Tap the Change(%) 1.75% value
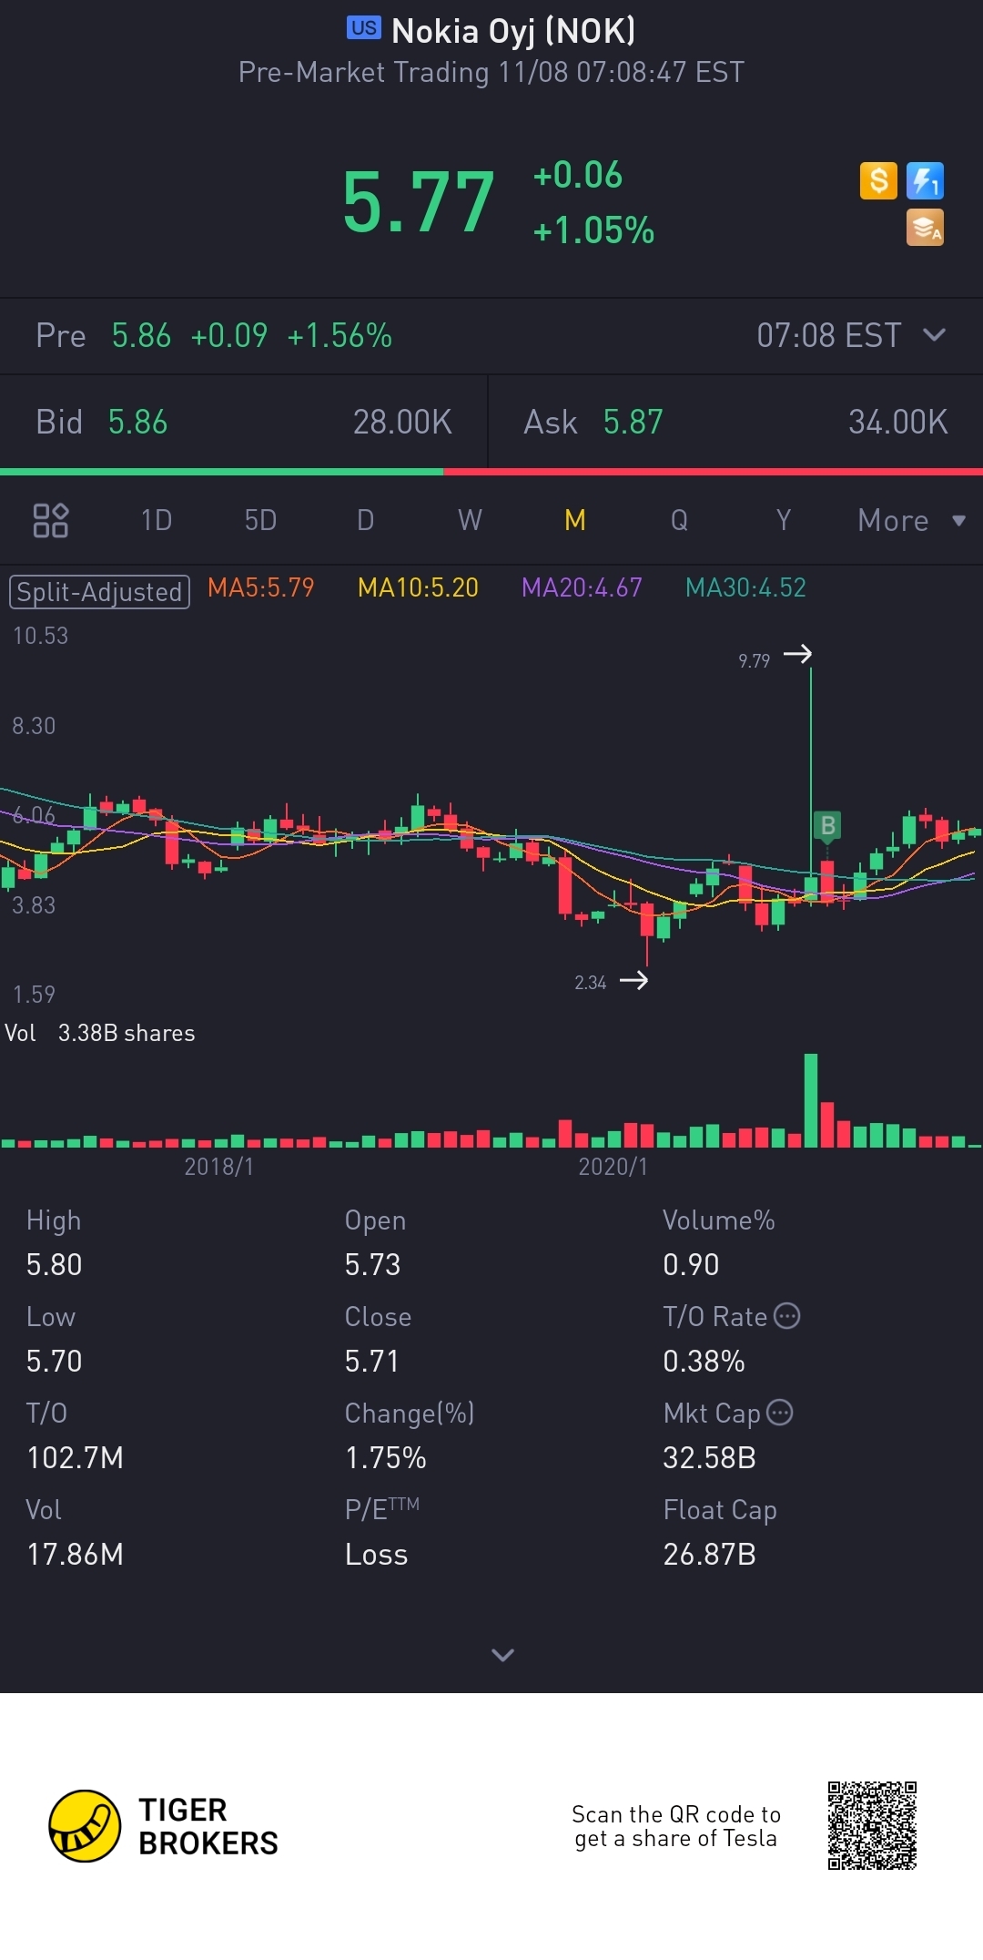983x1960 pixels. click(386, 1457)
